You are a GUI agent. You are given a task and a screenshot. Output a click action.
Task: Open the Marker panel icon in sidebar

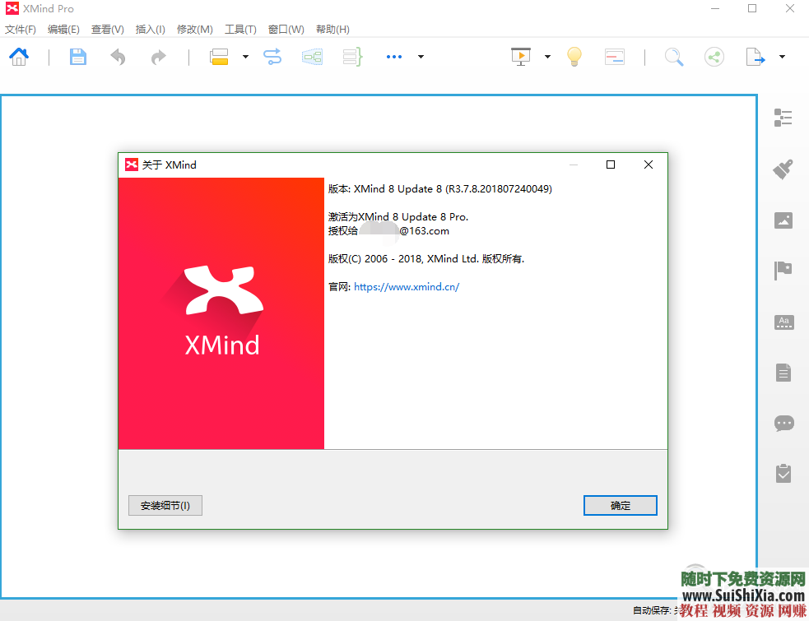pos(783,271)
